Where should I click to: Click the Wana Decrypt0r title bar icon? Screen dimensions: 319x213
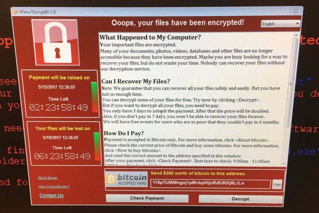(15, 11)
